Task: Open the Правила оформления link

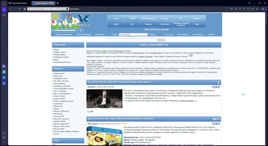Action: tap(64, 35)
